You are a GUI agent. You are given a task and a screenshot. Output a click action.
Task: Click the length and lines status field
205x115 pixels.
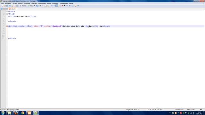pos(133,110)
